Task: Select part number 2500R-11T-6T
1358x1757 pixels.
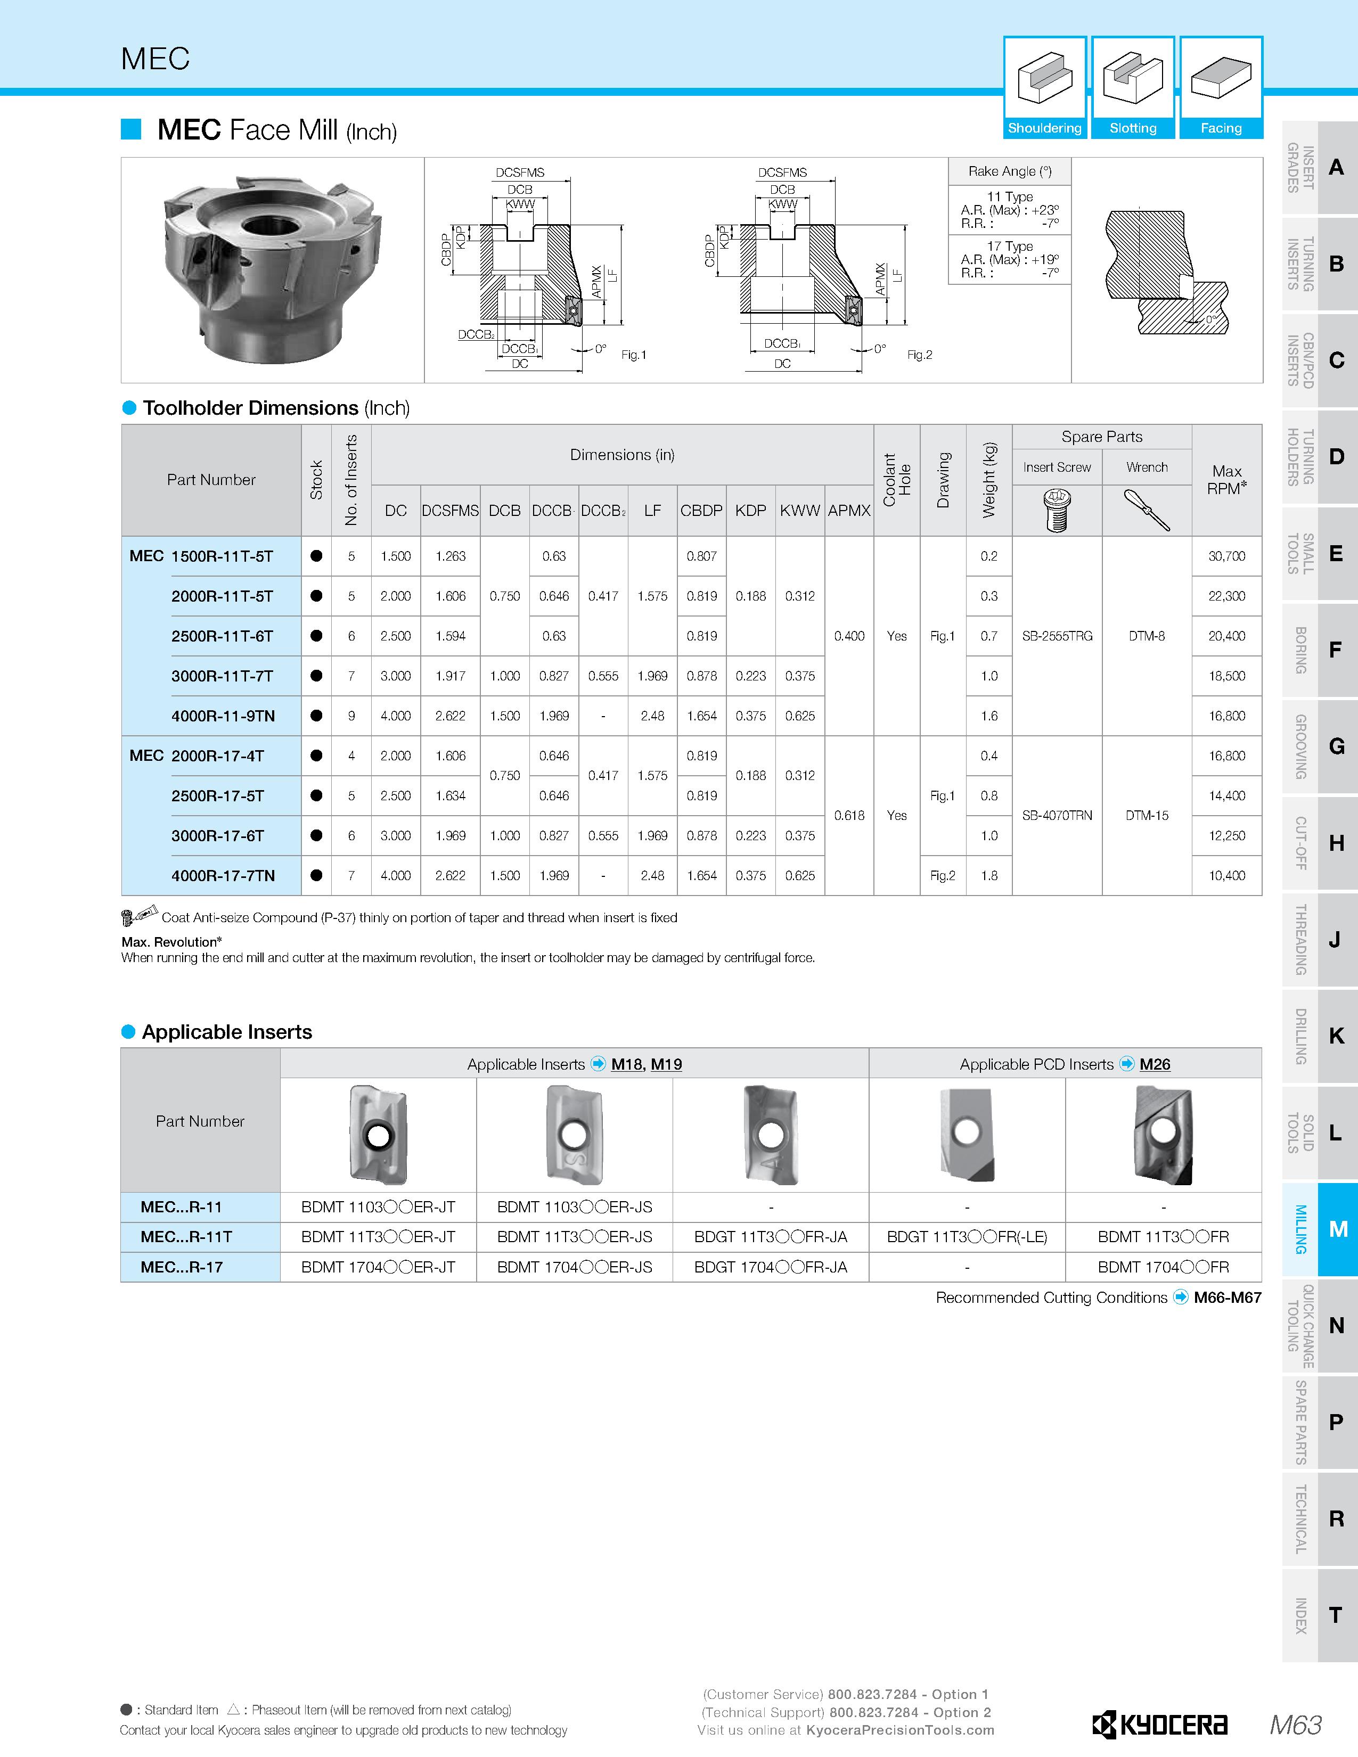Action: pyautogui.click(x=222, y=636)
